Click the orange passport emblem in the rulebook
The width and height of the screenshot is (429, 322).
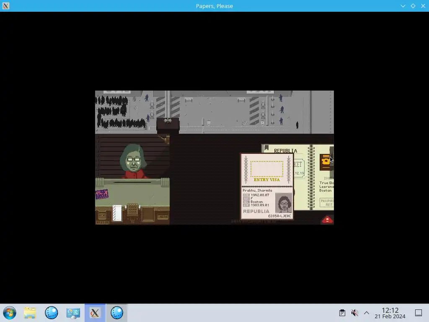point(325,162)
